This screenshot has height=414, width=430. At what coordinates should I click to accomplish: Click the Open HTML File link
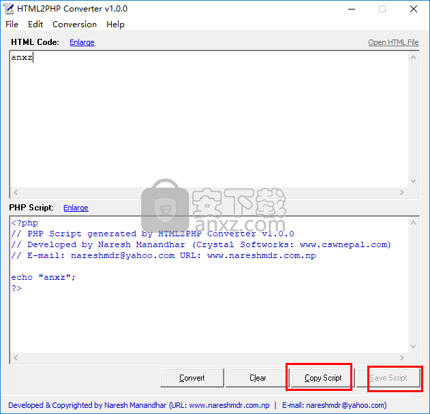pos(393,42)
